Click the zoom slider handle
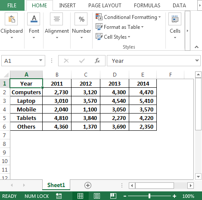Image resolution: width=202 pixels, height=200 pixels. coord(149,196)
